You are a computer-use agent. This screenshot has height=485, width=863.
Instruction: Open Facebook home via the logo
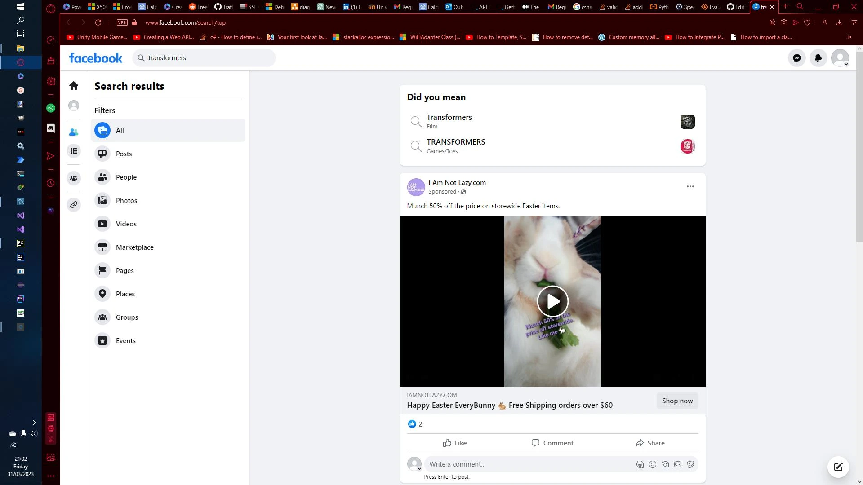click(95, 58)
